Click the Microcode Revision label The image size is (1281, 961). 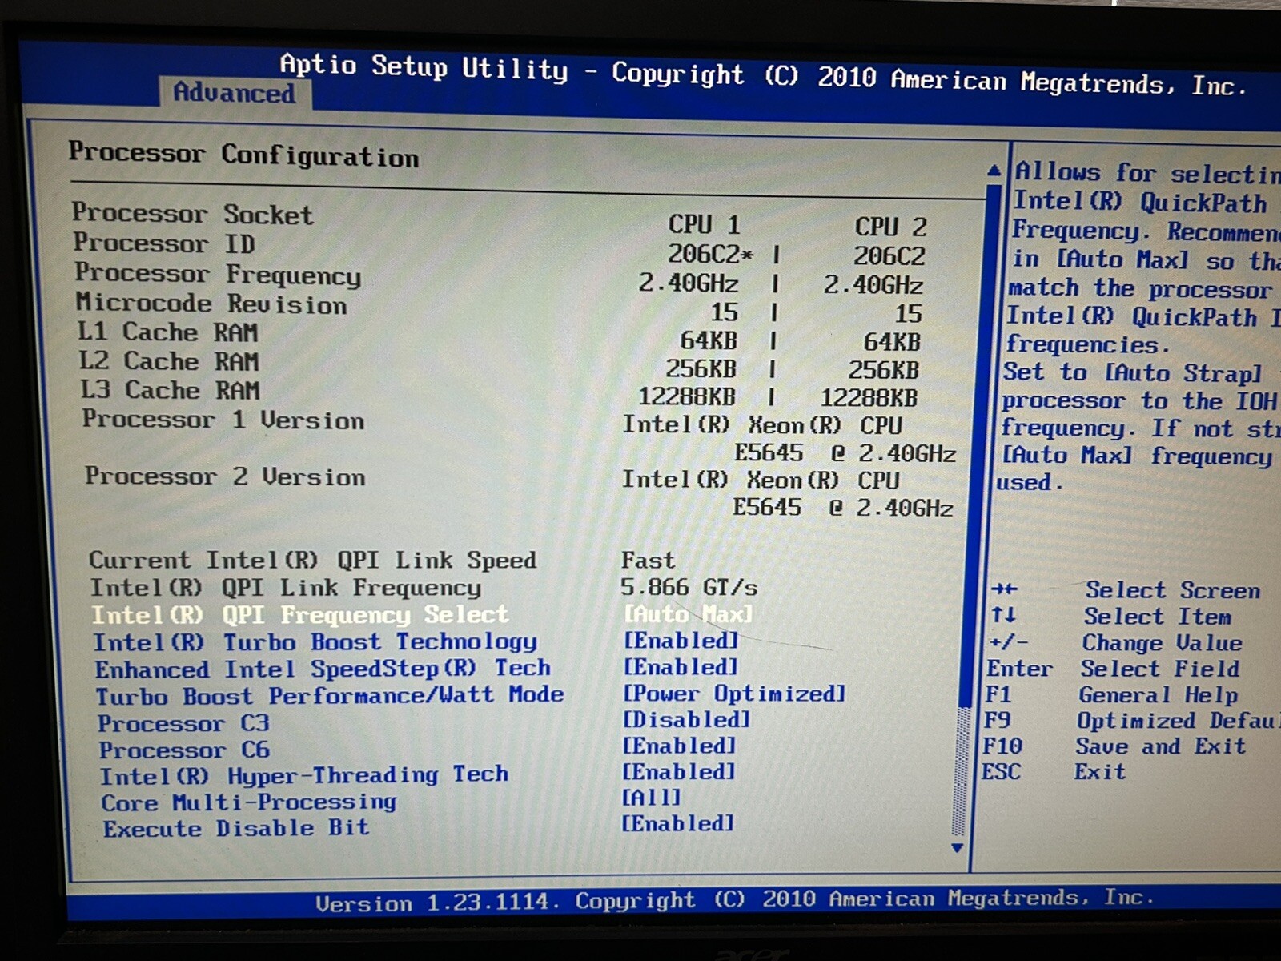211,304
